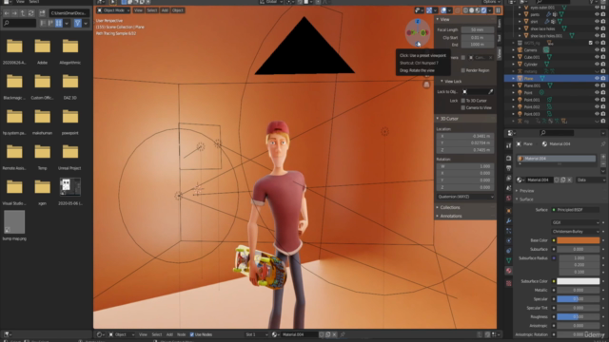Open the Output properties printer tab
609x342 pixels.
tap(508, 168)
